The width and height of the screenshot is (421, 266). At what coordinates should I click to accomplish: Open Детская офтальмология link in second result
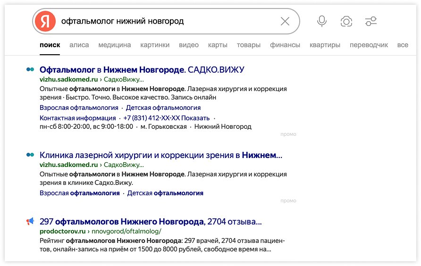click(x=165, y=193)
